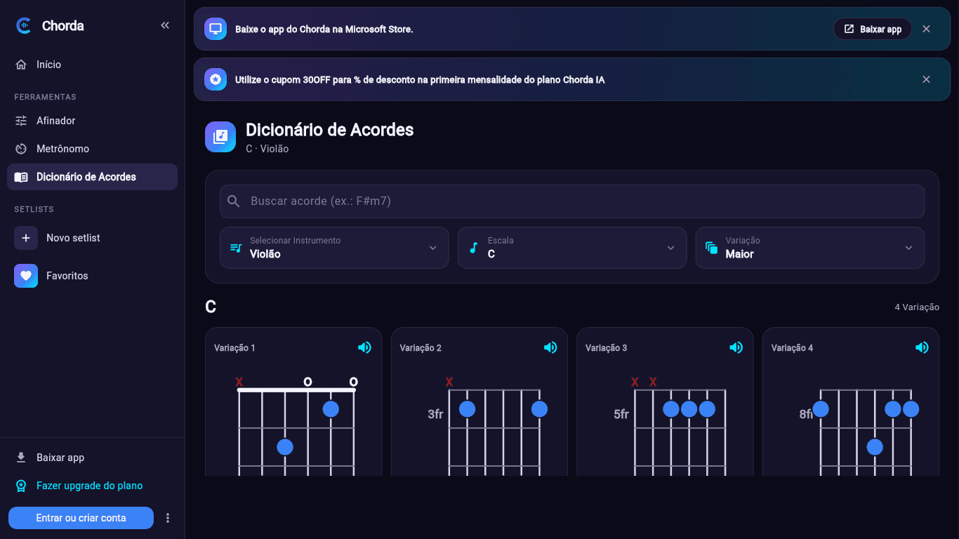Click the Afinador tuner icon
The height and width of the screenshot is (539, 959).
tap(21, 121)
